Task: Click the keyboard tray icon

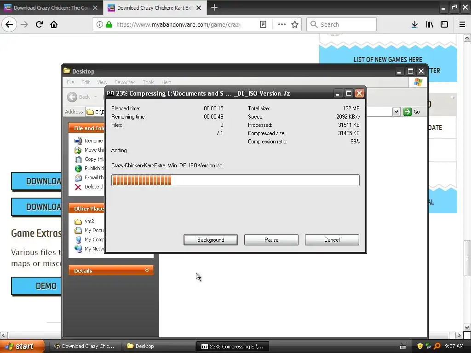Action: pyautogui.click(x=403, y=347)
